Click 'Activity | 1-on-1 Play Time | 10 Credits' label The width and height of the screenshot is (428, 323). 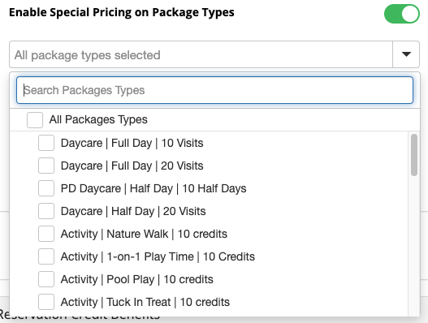click(158, 256)
